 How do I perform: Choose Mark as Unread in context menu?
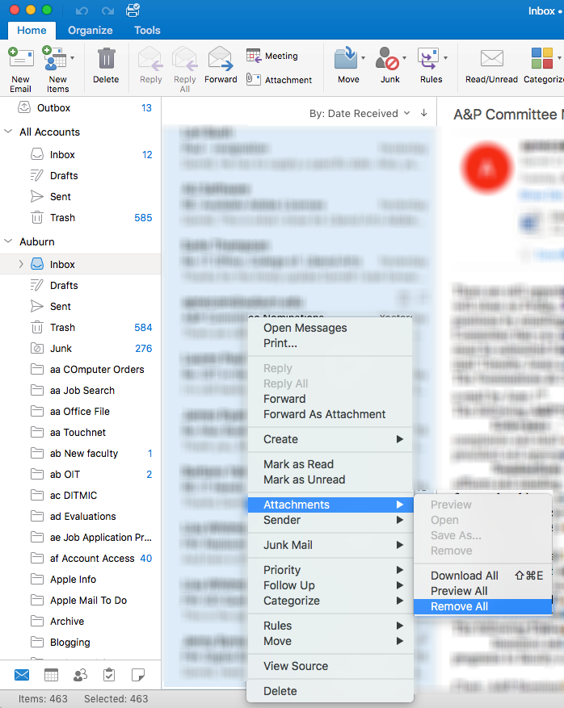click(x=330, y=480)
